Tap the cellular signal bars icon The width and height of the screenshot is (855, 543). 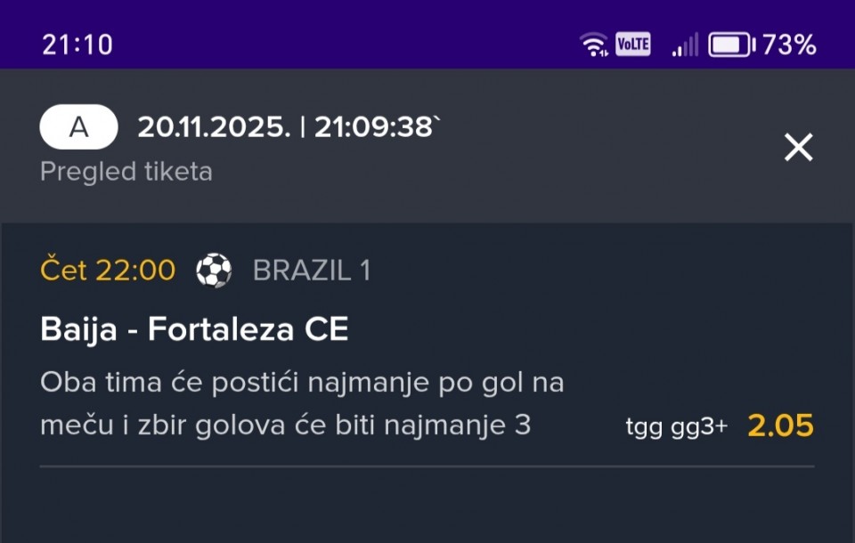(x=685, y=44)
